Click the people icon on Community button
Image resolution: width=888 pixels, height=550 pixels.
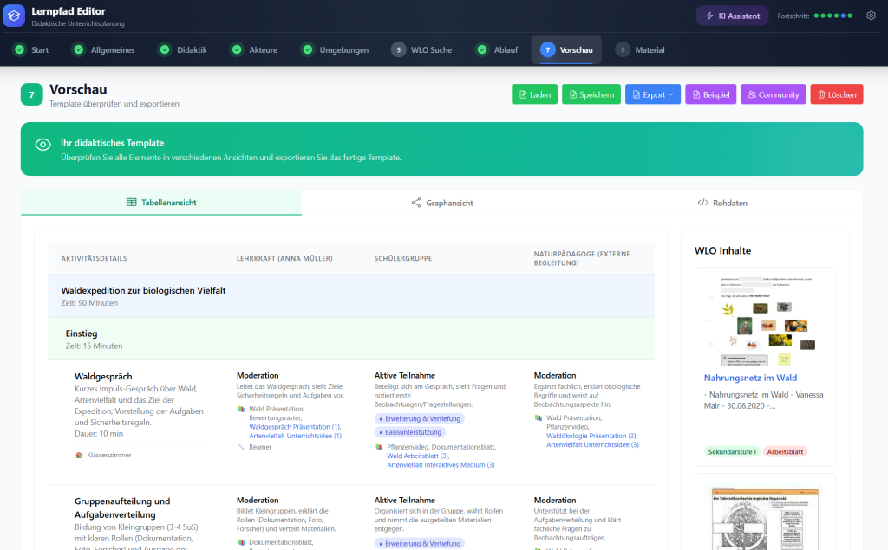click(x=752, y=94)
